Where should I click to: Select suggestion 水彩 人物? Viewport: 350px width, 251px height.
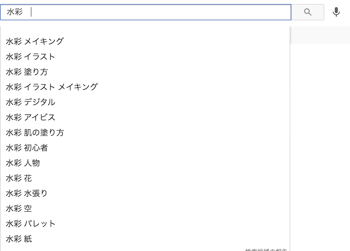pos(23,163)
